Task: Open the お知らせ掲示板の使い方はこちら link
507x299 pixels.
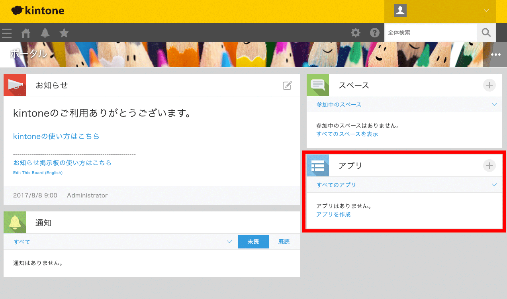Action: 62,163
